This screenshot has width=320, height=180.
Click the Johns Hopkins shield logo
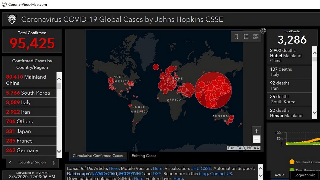coord(12,19)
